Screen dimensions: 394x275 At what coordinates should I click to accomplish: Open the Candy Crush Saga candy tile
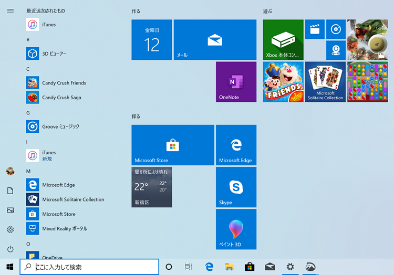point(368,82)
